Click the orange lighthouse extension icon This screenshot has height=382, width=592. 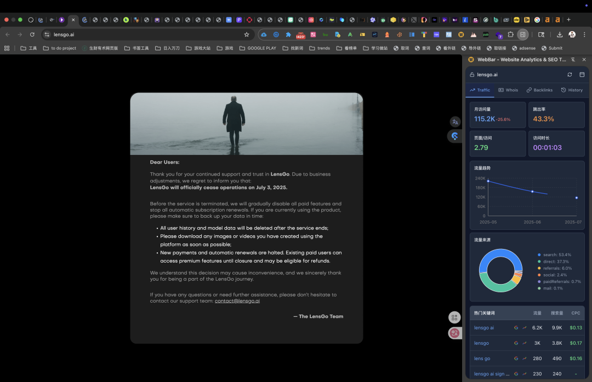click(x=387, y=34)
